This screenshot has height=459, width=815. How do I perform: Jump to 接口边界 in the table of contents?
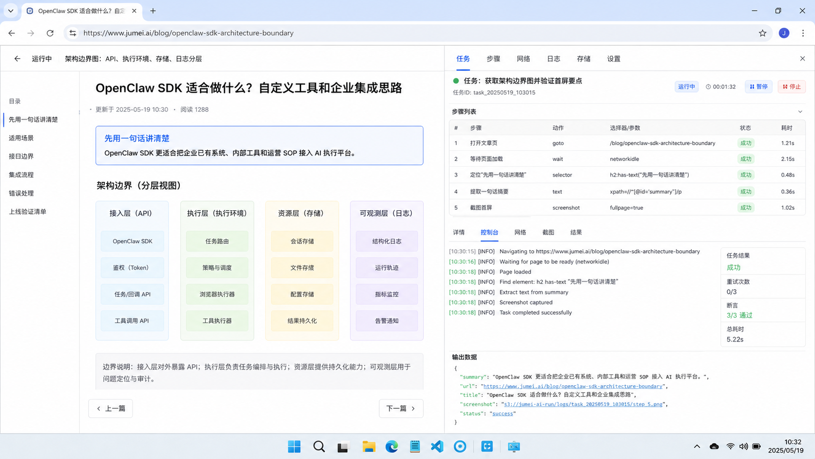click(21, 156)
